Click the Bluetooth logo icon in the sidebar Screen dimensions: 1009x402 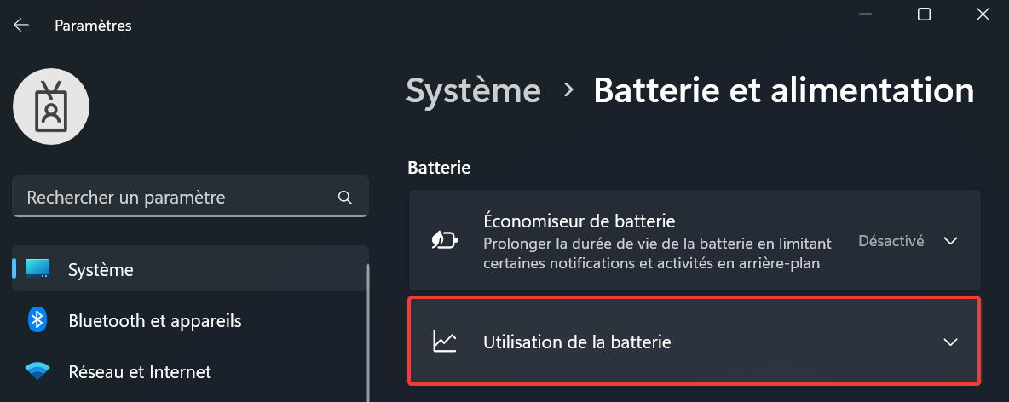(x=37, y=319)
